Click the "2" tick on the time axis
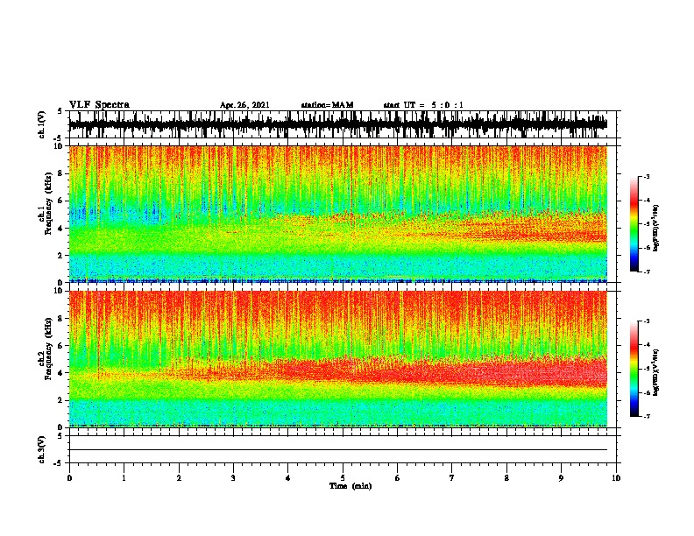This screenshot has width=694, height=536. click(179, 478)
